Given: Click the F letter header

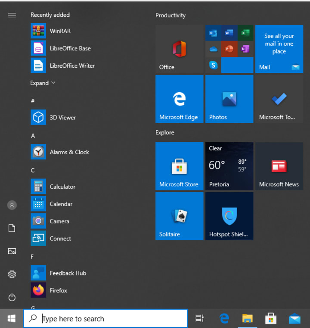Looking at the screenshot, I should 32,257.
